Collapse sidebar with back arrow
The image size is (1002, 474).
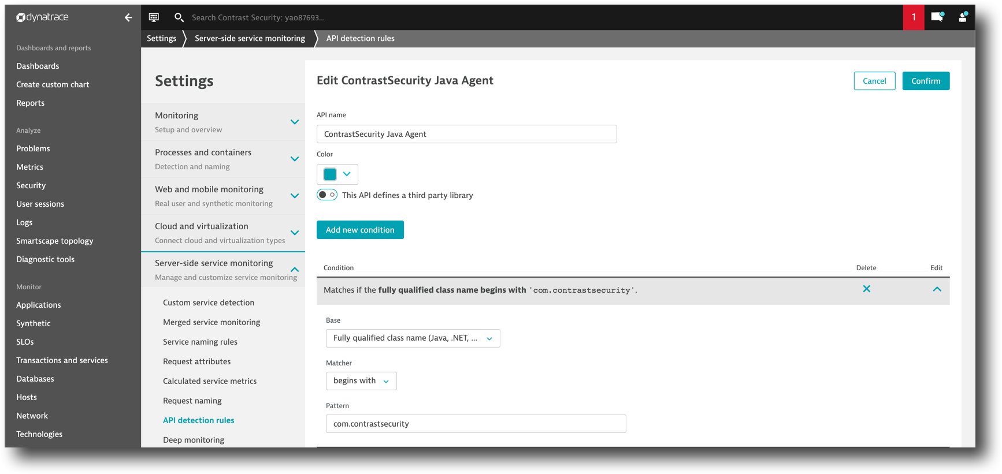coord(128,17)
